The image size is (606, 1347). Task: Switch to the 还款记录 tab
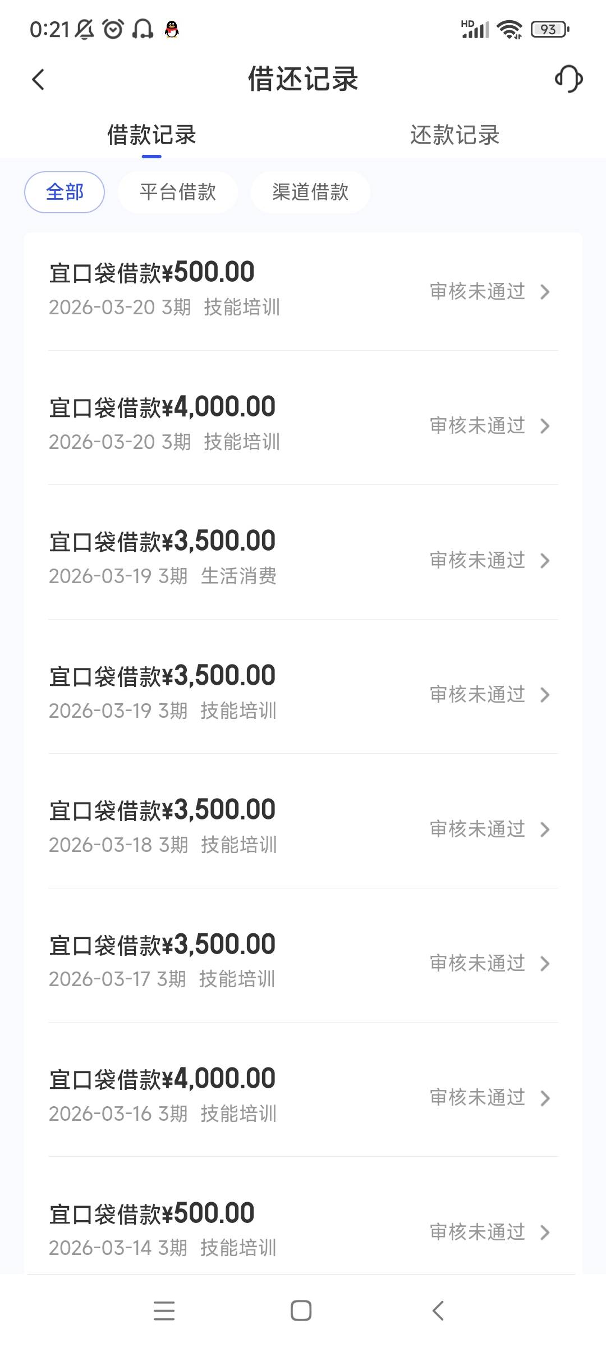tap(454, 135)
